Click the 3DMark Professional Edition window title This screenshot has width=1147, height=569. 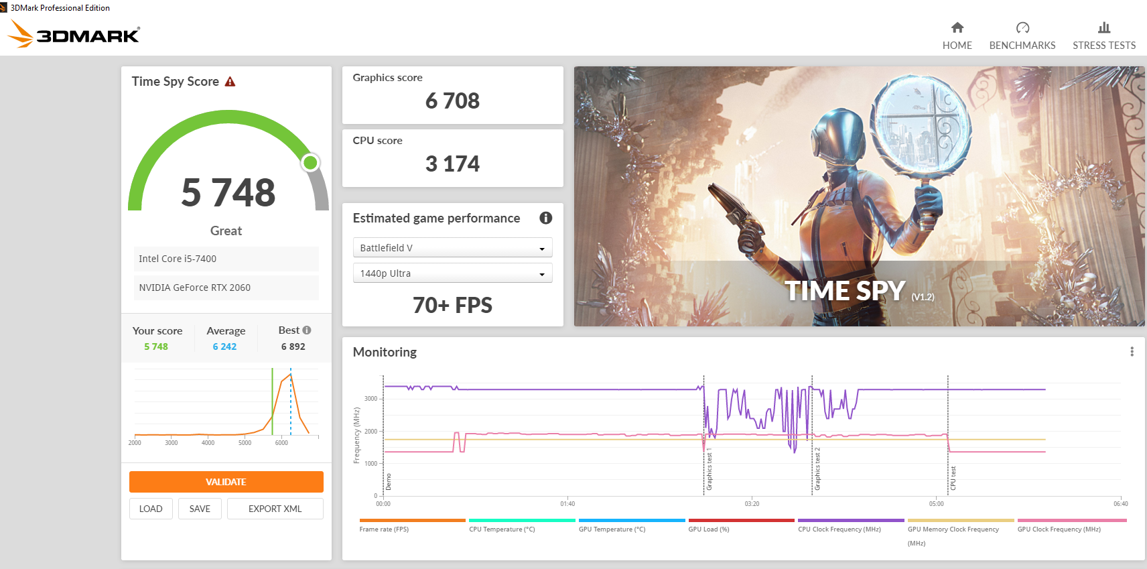click(x=60, y=8)
